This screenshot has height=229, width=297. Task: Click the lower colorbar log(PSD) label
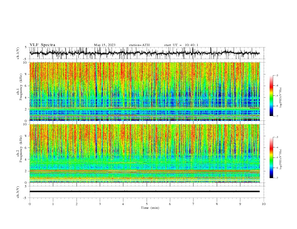[281, 159]
